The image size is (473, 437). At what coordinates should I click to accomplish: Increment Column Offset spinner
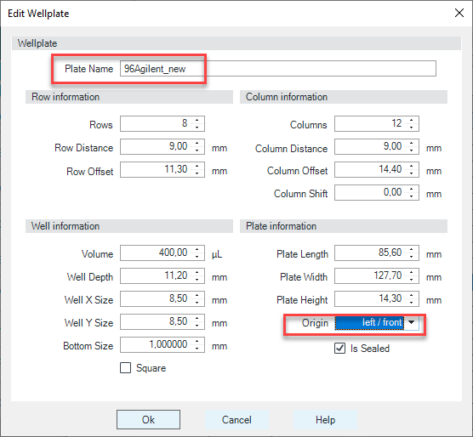[412, 166]
